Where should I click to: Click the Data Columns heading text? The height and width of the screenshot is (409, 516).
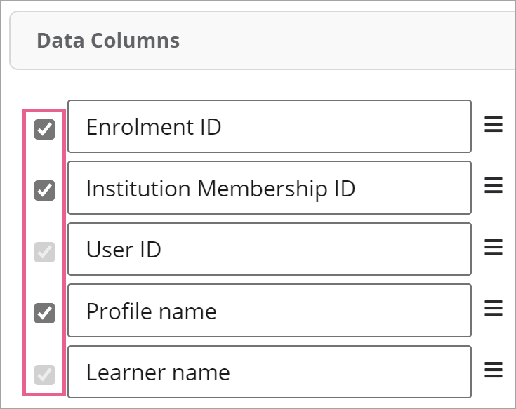click(108, 41)
